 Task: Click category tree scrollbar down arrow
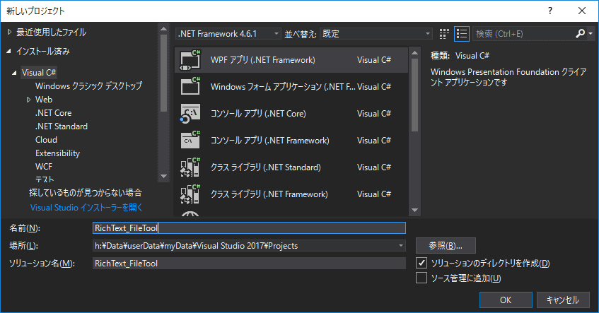click(x=164, y=177)
